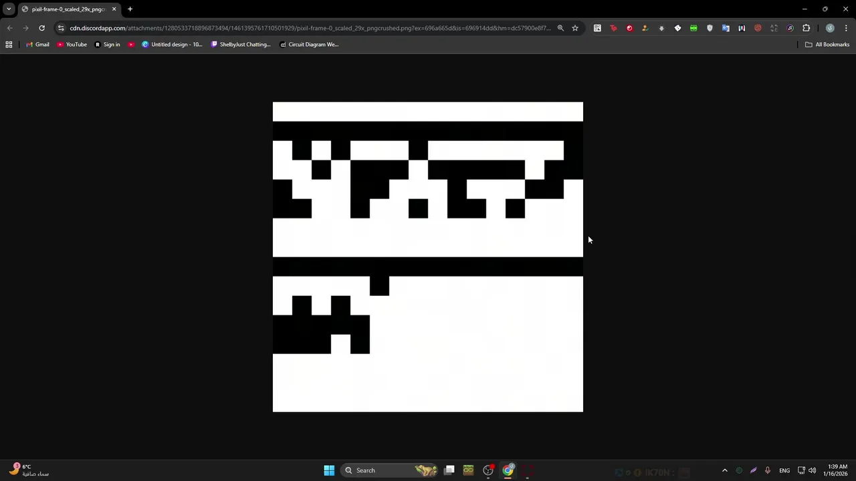This screenshot has width=856, height=481.
Task: Open the green NOX extension icon
Action: click(x=693, y=28)
